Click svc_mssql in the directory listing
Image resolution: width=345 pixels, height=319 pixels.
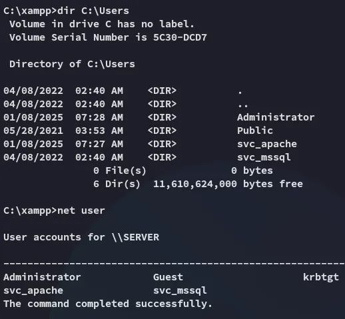coord(264,158)
